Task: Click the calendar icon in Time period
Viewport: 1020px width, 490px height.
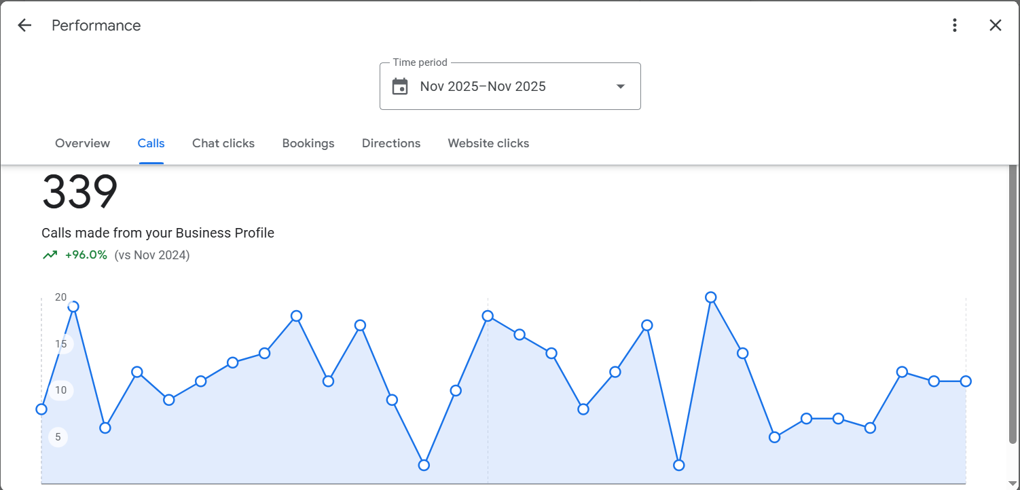Action: coord(400,87)
